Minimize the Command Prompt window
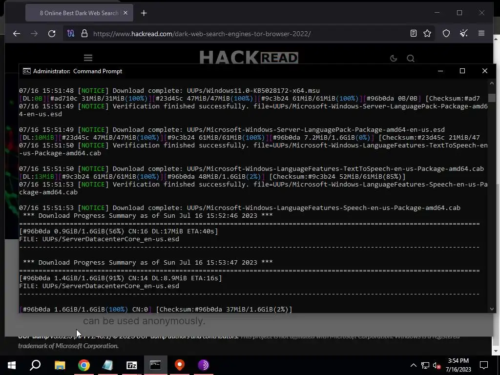 point(440,71)
